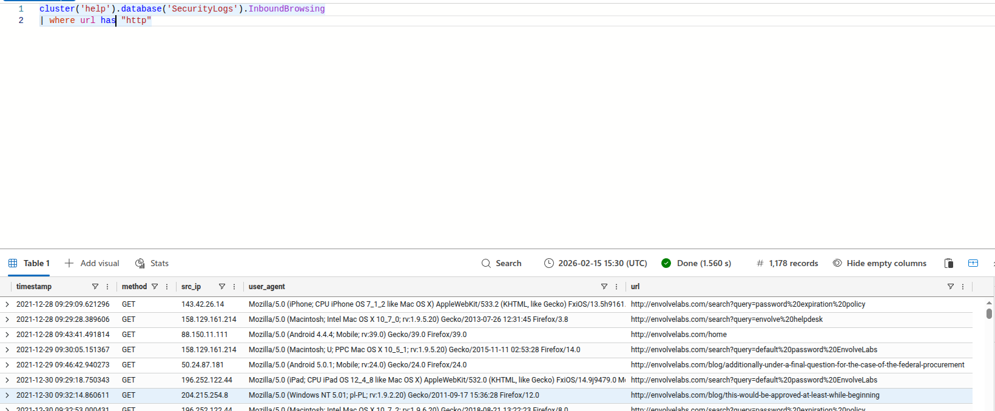Select the envolvelabs.com/home url cell
The image size is (995, 411).
[678, 335]
